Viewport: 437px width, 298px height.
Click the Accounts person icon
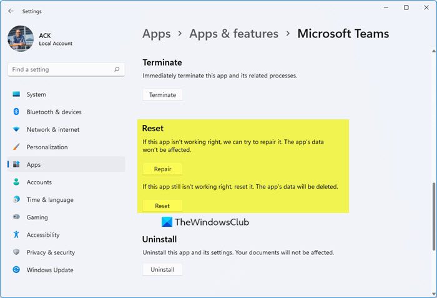coord(16,182)
